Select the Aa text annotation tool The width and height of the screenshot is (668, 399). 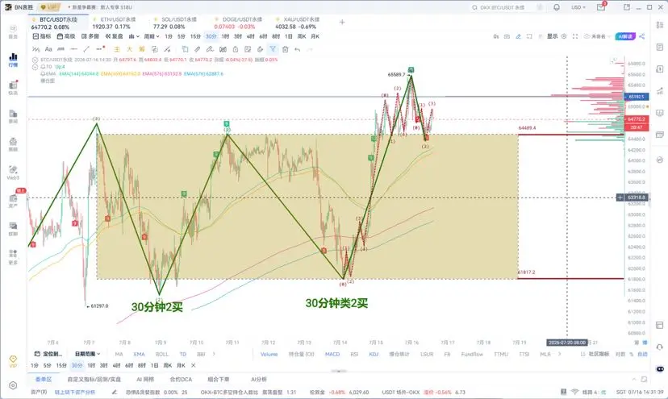48,49
